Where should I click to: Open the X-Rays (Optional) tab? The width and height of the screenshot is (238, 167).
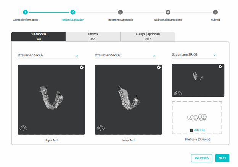pos(148,36)
